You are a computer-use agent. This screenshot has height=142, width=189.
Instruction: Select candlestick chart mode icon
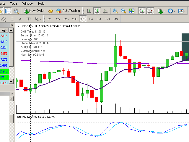tap(97, 11)
